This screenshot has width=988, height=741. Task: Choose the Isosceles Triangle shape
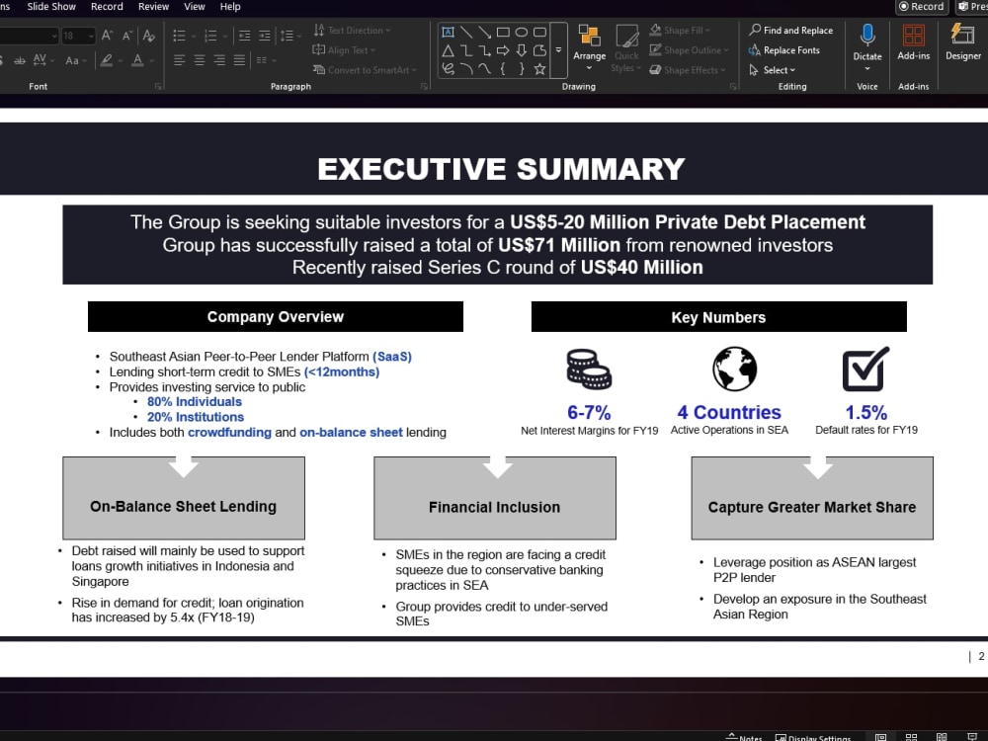[448, 50]
